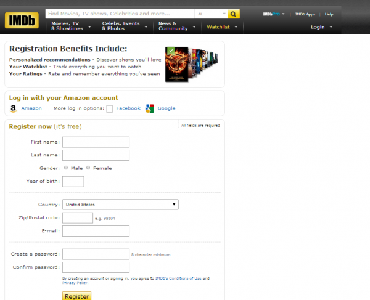
Task: Click the 'Register now' heading text
Action: (x=30, y=126)
